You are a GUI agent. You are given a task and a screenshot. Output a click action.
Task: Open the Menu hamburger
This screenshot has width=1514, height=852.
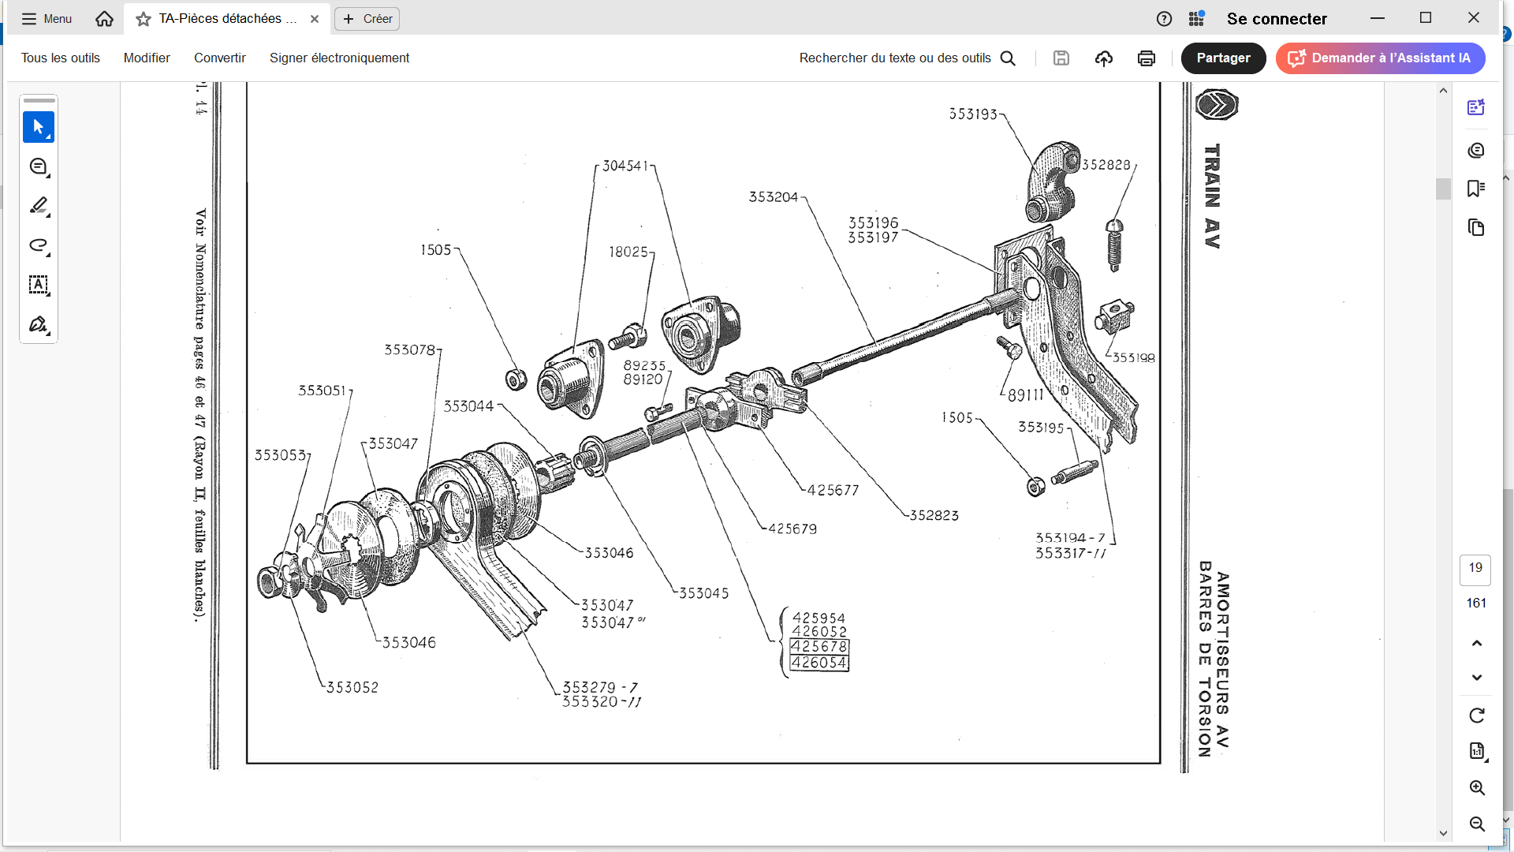click(47, 19)
